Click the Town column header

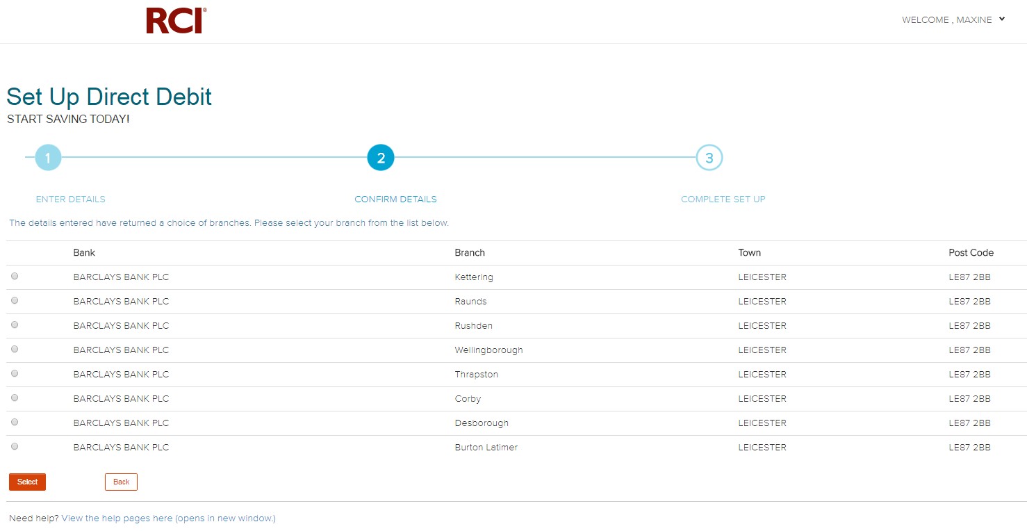point(750,253)
